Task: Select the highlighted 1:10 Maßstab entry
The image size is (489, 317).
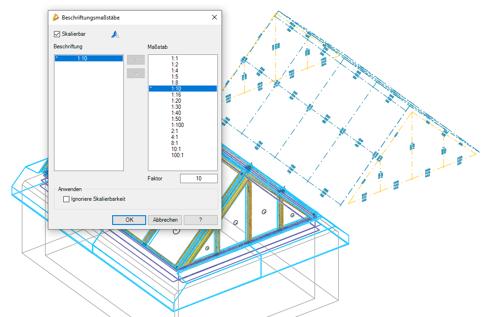Action: 176,89
